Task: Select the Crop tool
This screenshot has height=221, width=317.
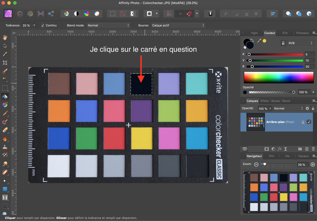Action: [x=5, y=63]
